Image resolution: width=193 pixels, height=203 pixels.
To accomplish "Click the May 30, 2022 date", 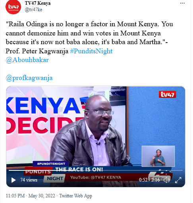I will pyautogui.click(x=42, y=196).
